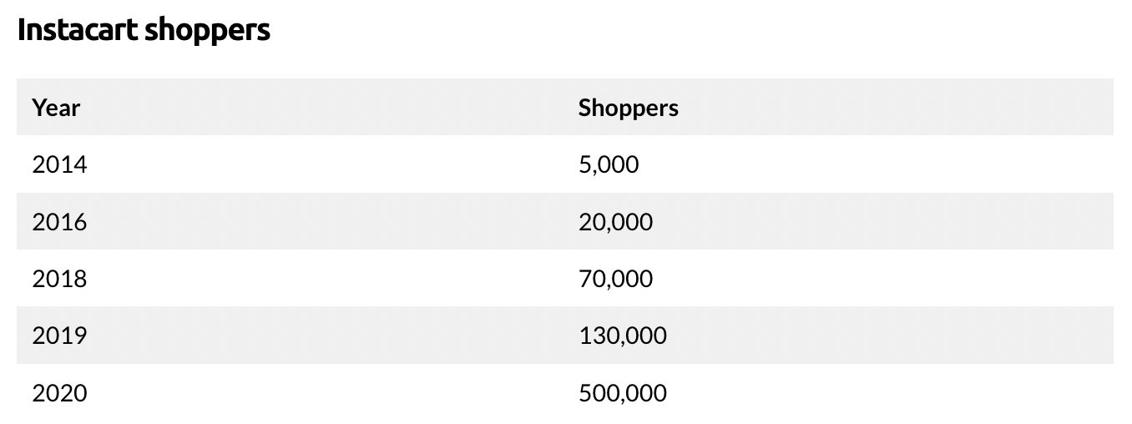Click empty space in the 2014 row

tap(334, 164)
